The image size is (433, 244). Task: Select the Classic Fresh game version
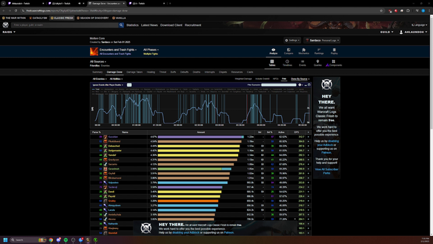tap(62, 18)
